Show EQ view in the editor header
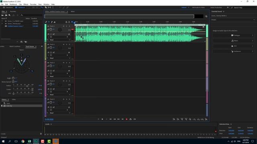257x144 pixels. click(x=55, y=22)
